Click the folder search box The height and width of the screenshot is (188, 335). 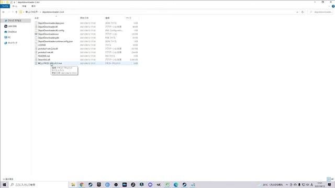[x=321, y=12]
